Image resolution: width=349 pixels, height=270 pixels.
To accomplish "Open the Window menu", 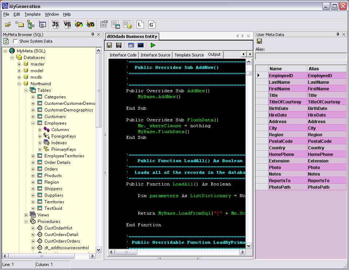I will tap(52, 14).
